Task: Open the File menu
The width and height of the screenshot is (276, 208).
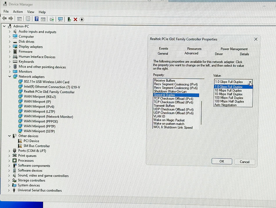Action: pyautogui.click(x=6, y=11)
